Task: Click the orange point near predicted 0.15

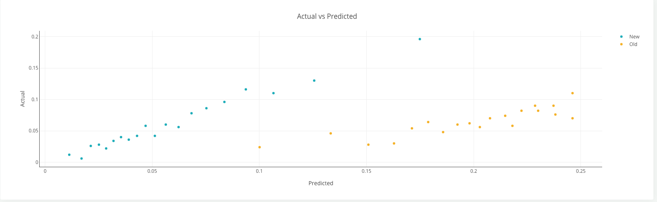Action: pos(368,145)
